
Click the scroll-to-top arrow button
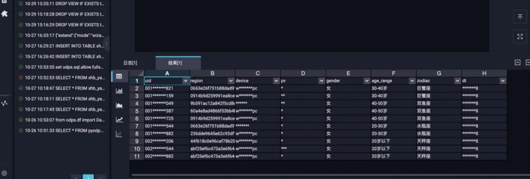point(520,17)
